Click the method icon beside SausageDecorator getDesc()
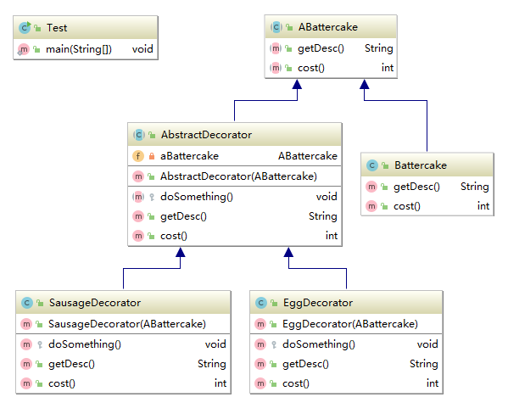Screen dimensions: 508x408 pos(26,364)
